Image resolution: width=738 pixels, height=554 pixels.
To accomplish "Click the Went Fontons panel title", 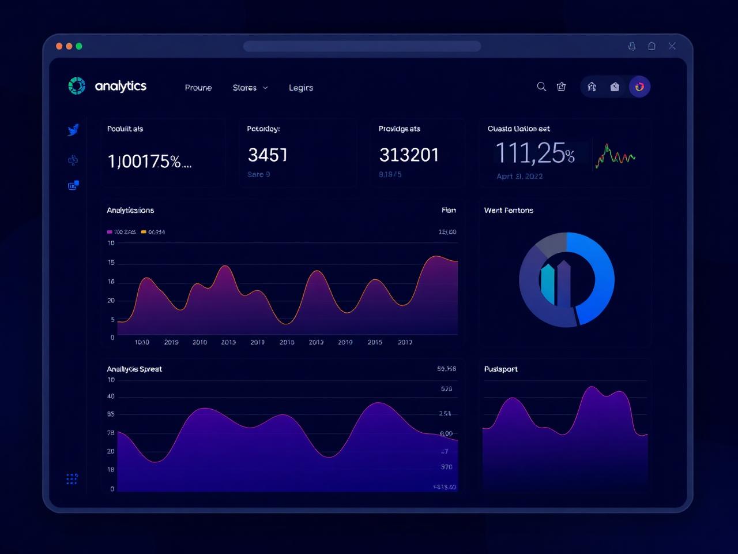I will [509, 210].
